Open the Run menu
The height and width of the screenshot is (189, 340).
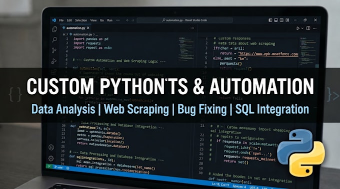(x=109, y=20)
